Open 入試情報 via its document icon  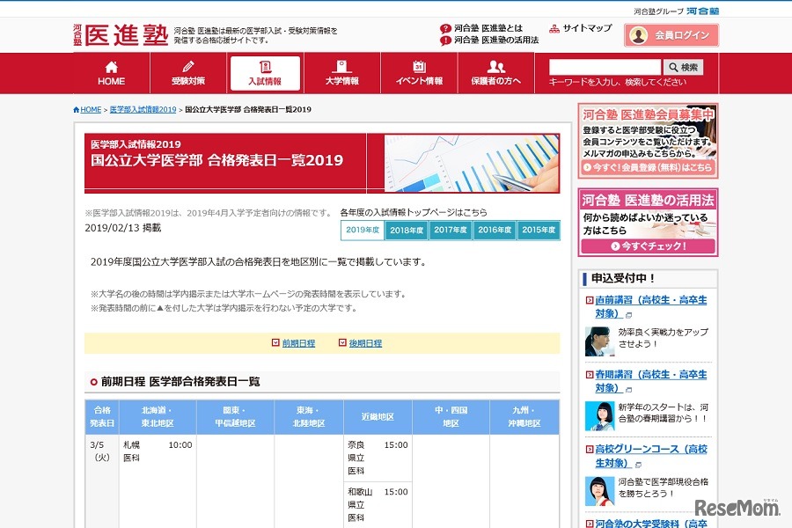[x=264, y=67]
